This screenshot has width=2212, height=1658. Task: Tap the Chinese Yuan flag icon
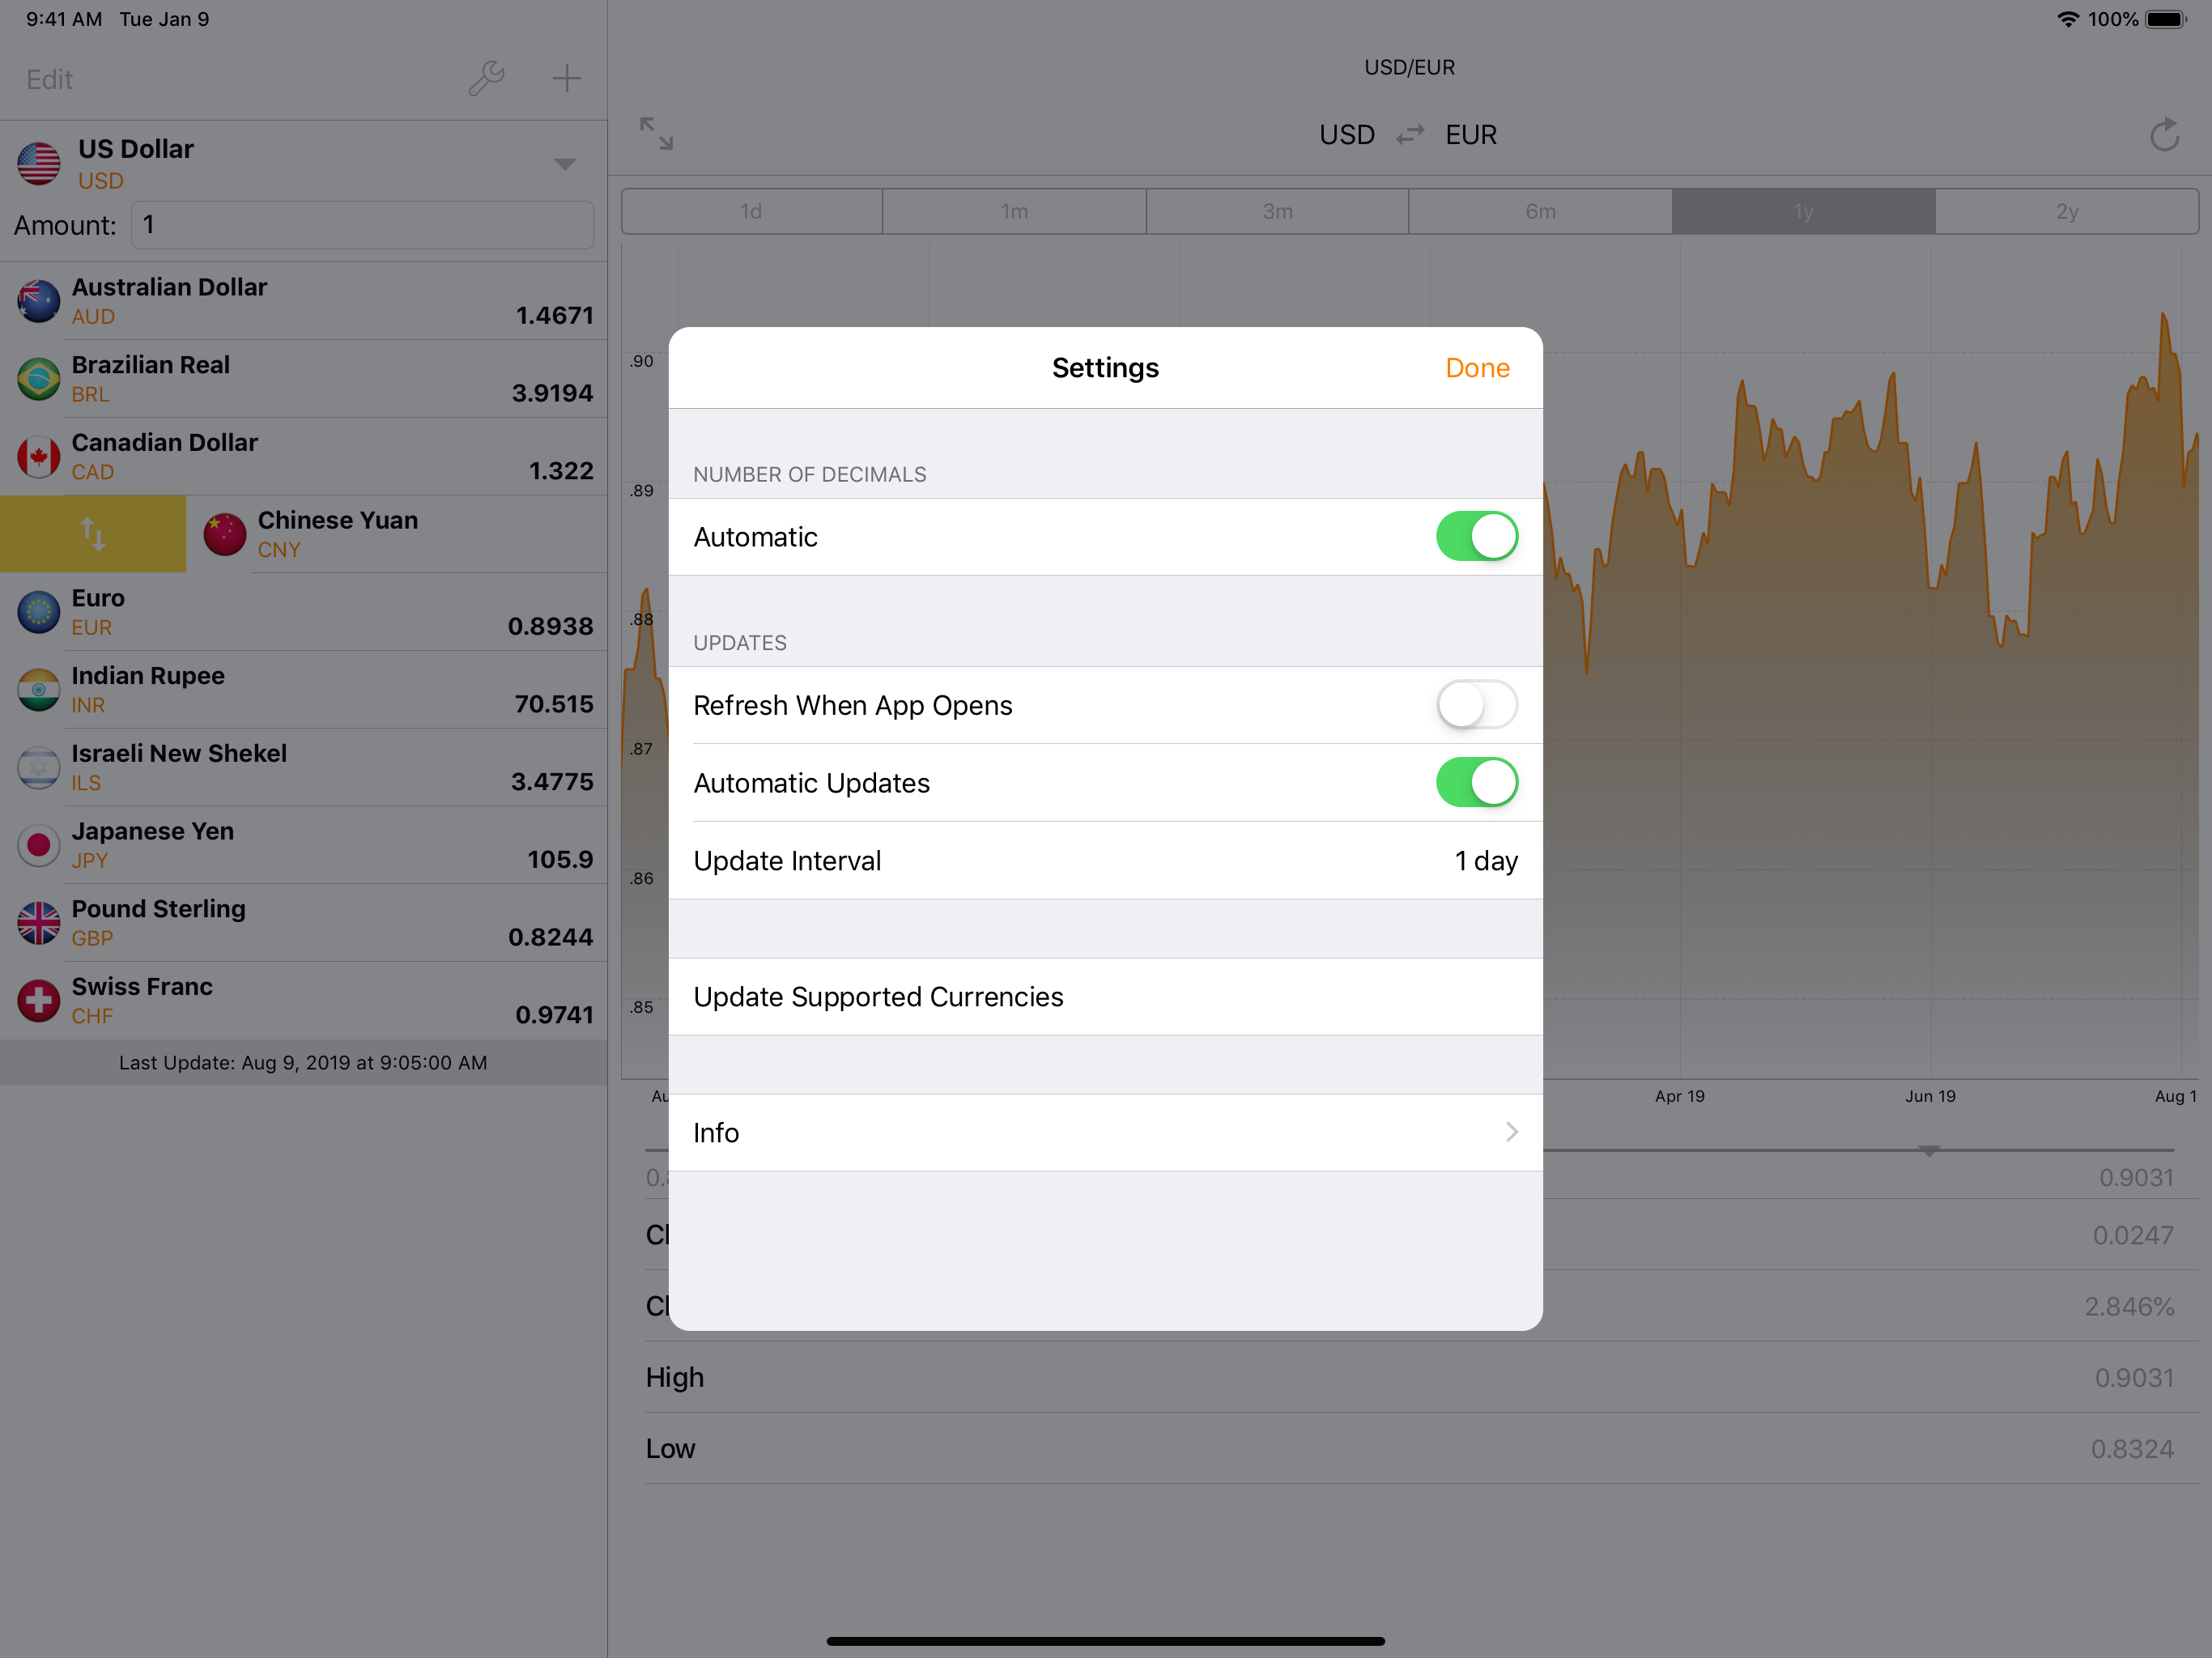click(225, 534)
